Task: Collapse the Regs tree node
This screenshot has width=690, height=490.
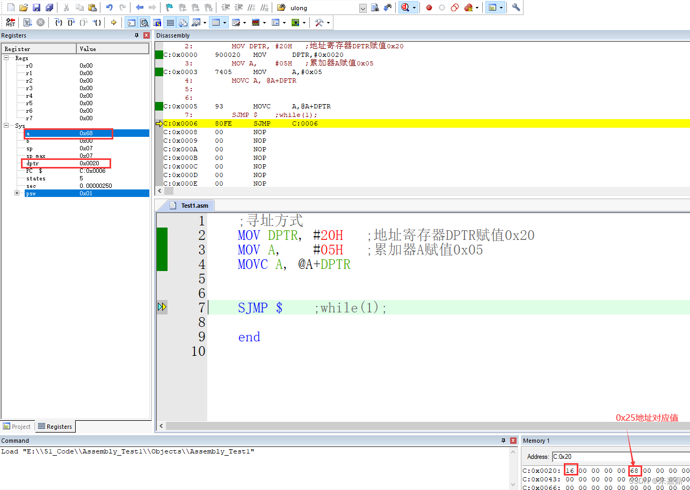Action: pos(7,58)
